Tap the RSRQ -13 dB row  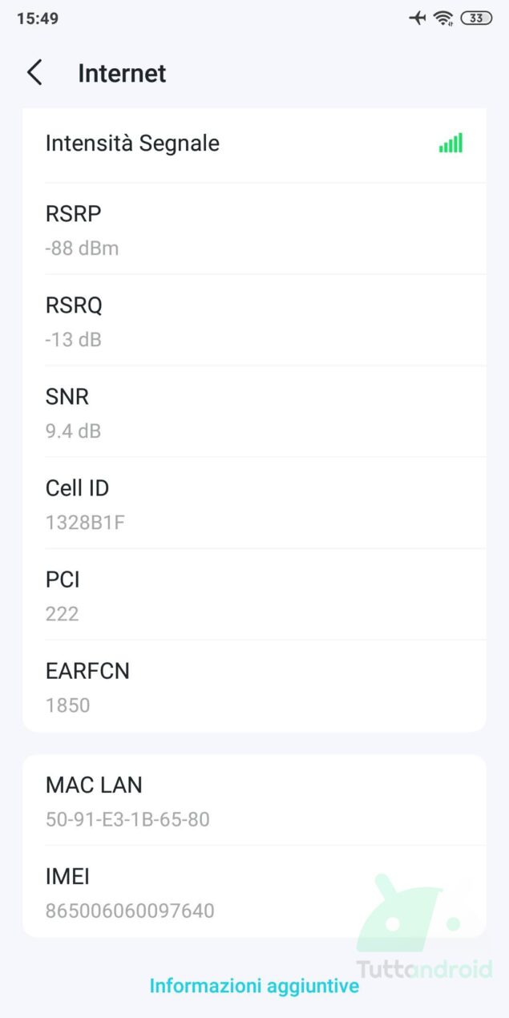(254, 321)
